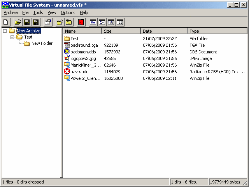Click the Save As floppy icon
This screenshot has width=249, height=187.
point(36,22)
